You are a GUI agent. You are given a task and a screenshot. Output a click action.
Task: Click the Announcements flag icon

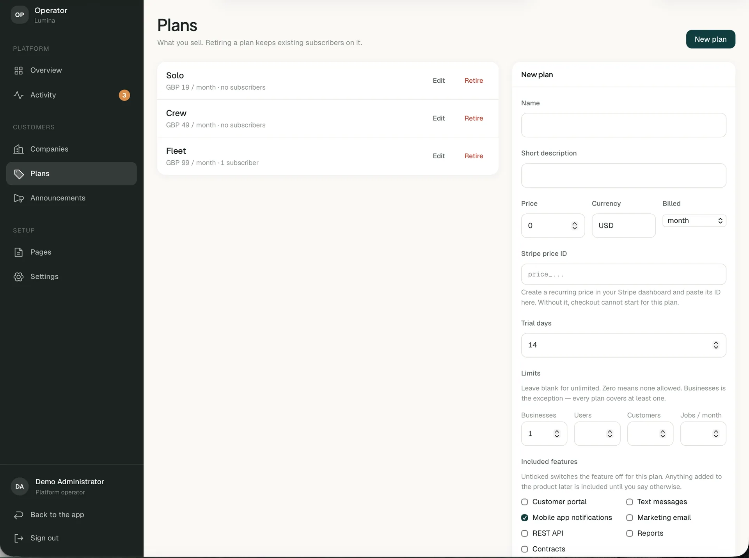[x=18, y=198]
